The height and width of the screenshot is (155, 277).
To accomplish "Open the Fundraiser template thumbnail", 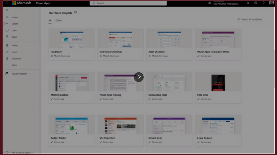I will [x=72, y=38].
